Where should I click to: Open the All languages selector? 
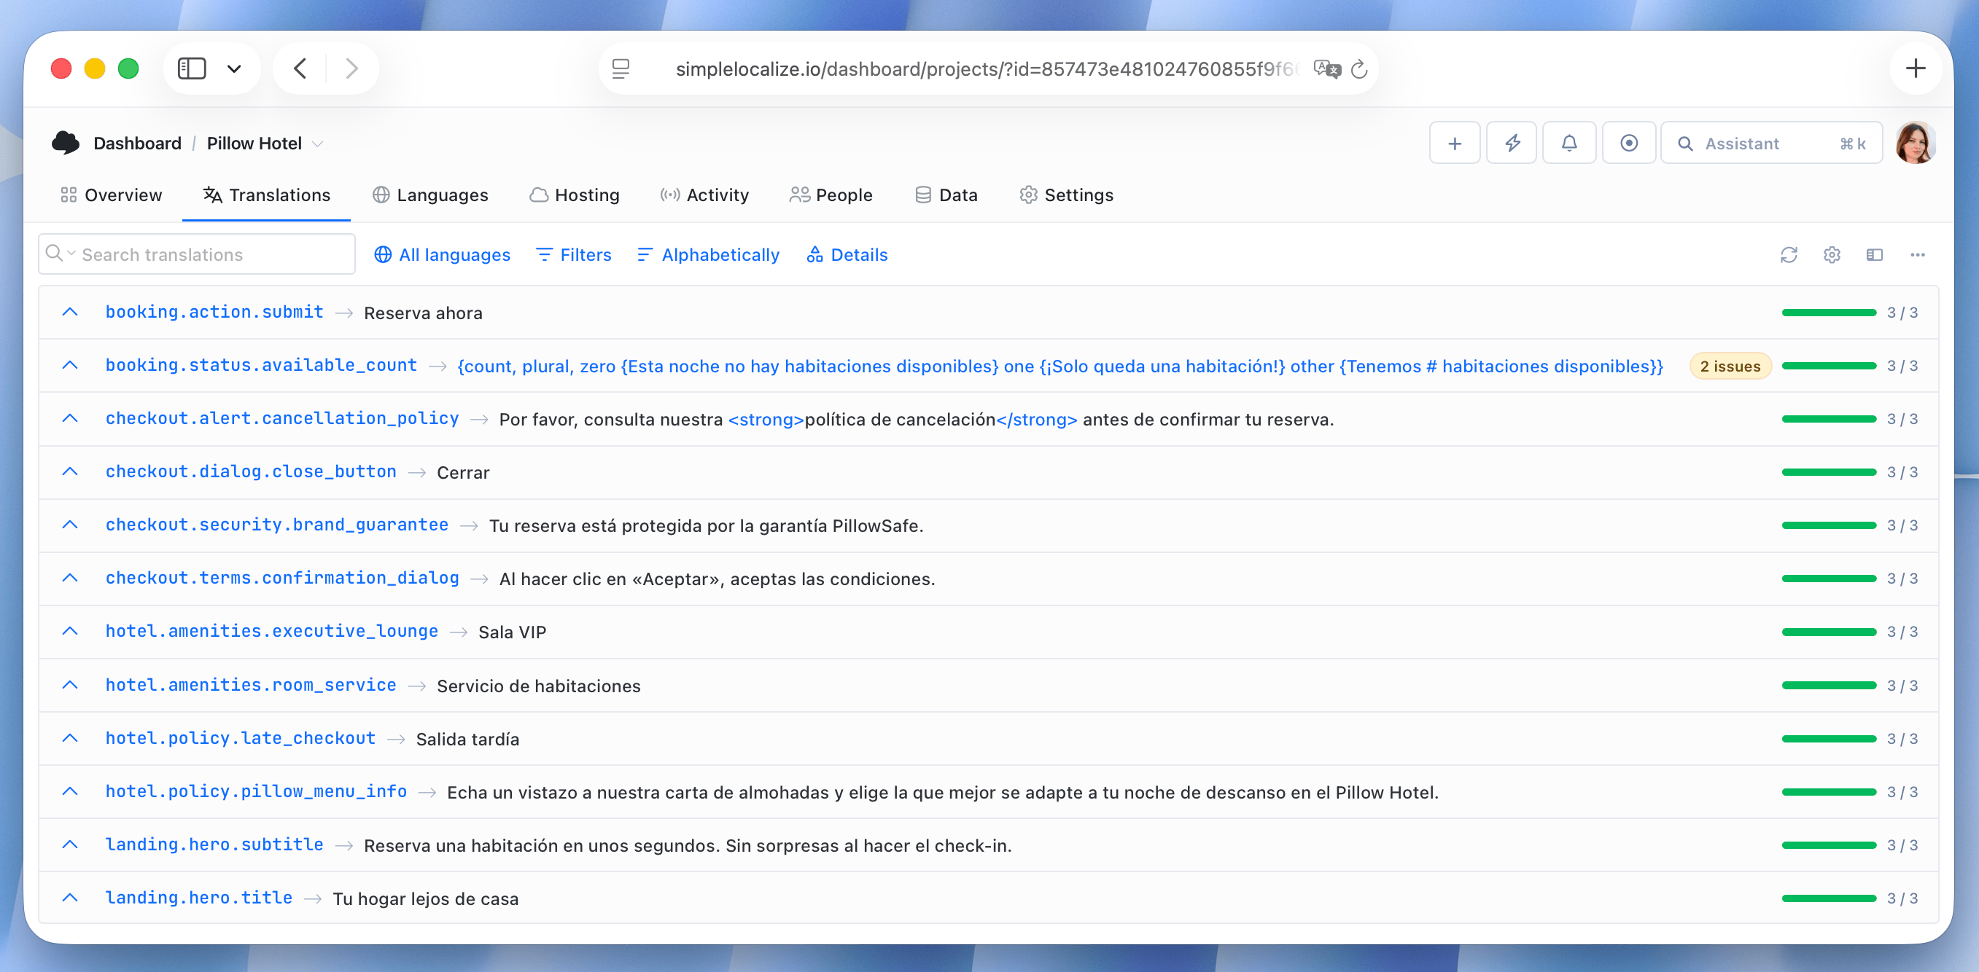click(442, 255)
